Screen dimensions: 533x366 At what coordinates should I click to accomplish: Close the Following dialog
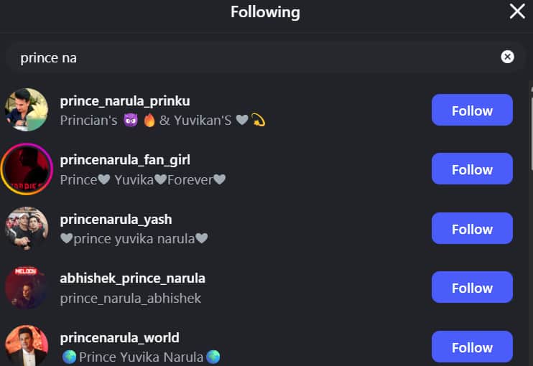[517, 11]
